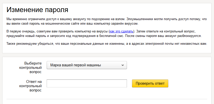This screenshot has width=214, height=104.
Task: Click the horizontal divider below the answer field
Action: (107, 99)
